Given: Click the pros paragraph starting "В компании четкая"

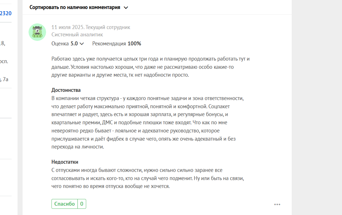Looking at the screenshot, I should 148,123.
